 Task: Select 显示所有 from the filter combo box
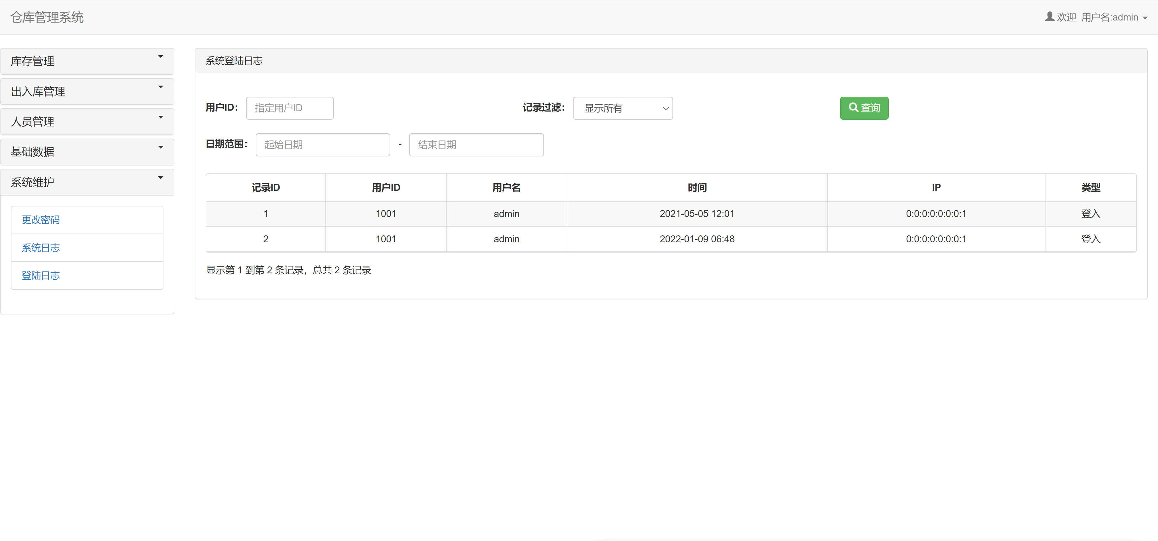click(x=623, y=108)
